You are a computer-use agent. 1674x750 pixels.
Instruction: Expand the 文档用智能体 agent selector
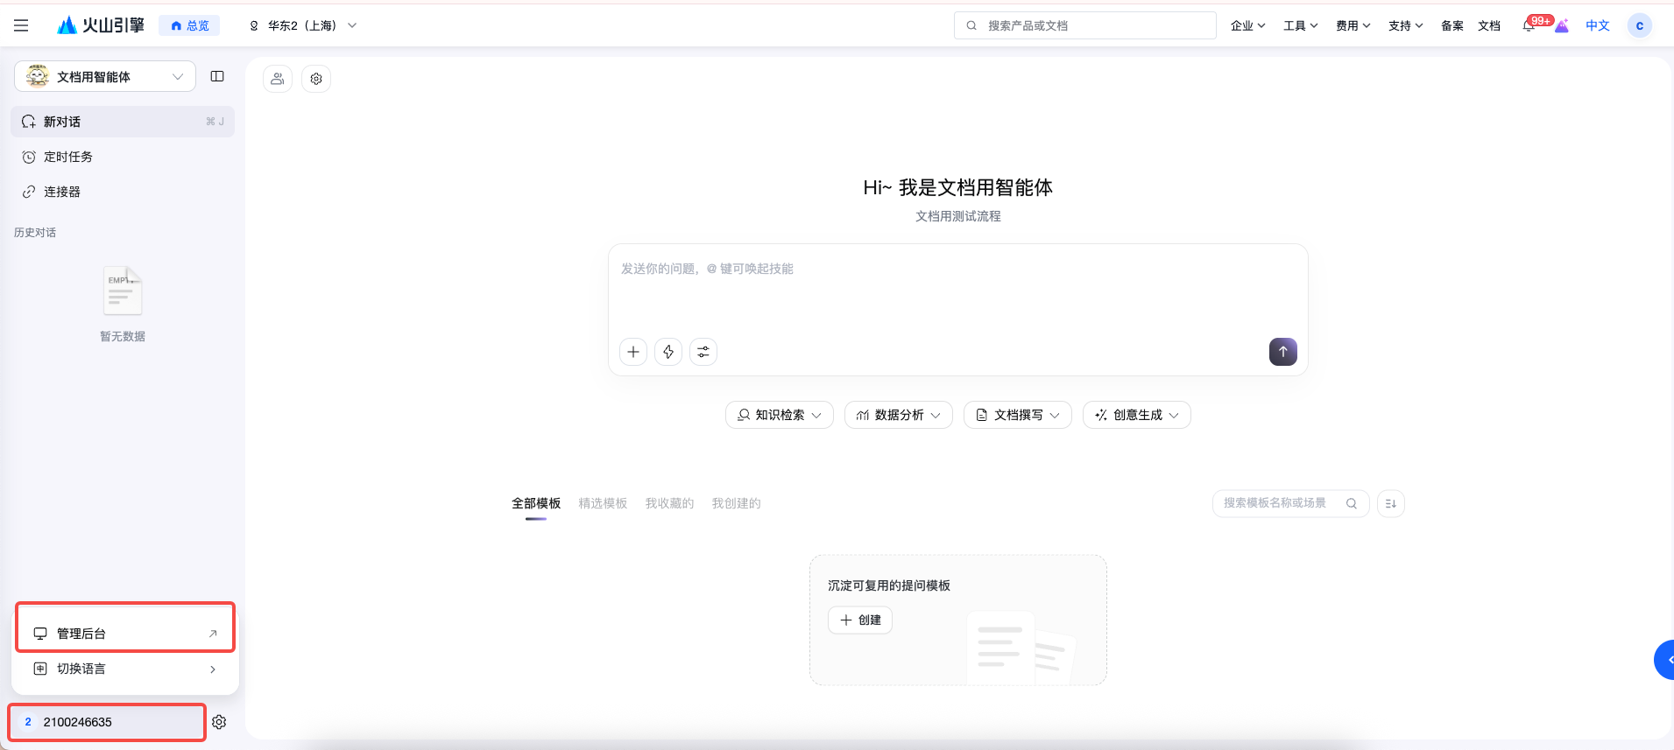(105, 77)
